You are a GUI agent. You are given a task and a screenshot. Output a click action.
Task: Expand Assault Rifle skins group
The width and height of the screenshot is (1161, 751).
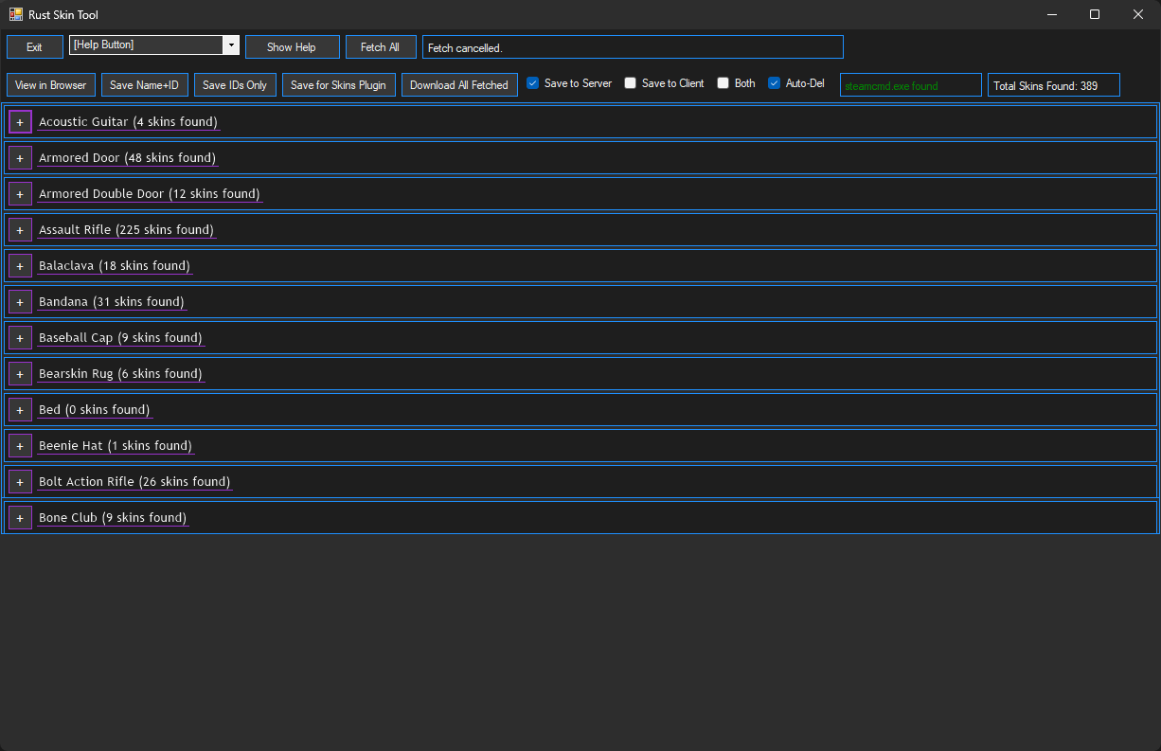coord(20,230)
